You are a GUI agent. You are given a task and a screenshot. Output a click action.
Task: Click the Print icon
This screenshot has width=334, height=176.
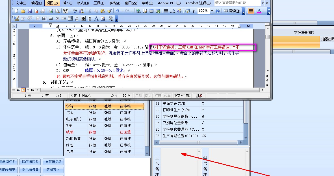pyautogui.click(x=51, y=11)
